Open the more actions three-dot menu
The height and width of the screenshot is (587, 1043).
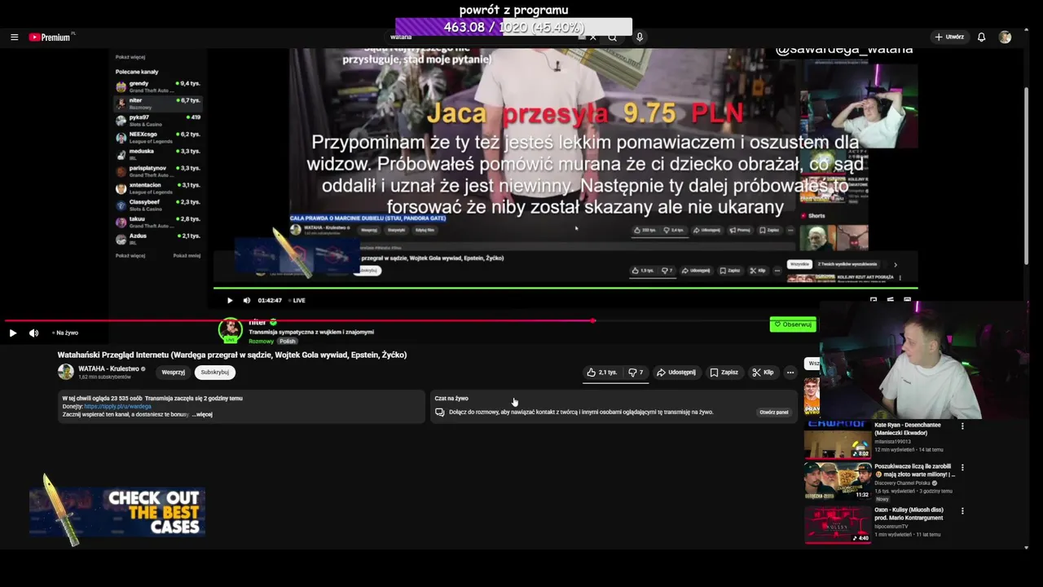click(790, 372)
